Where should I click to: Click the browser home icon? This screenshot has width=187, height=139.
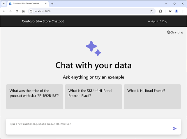pos(23,11)
